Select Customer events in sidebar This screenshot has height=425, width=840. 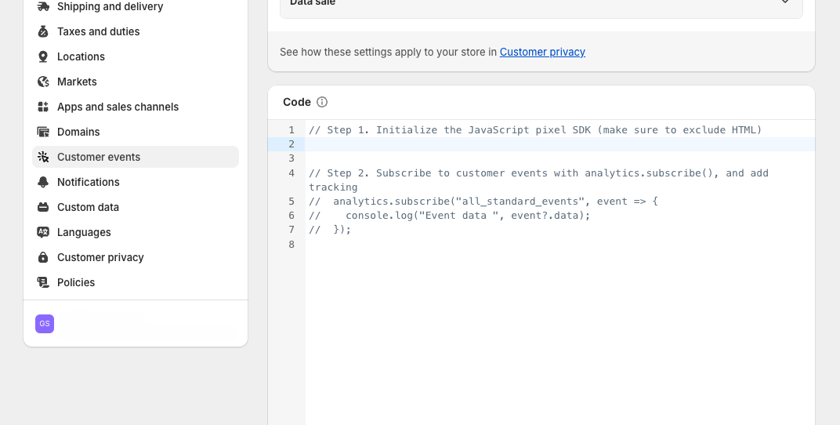click(136, 157)
